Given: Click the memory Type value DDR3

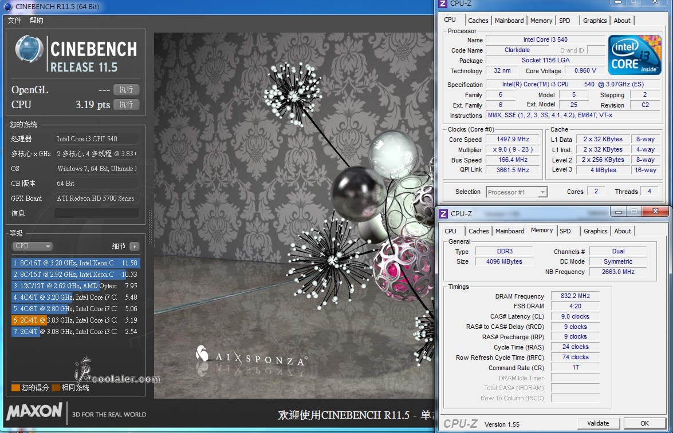Looking at the screenshot, I should [505, 251].
